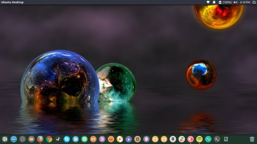Click the Ubuntu Desktop panel title
Viewport: 257px width, 144px height.
point(12,2)
